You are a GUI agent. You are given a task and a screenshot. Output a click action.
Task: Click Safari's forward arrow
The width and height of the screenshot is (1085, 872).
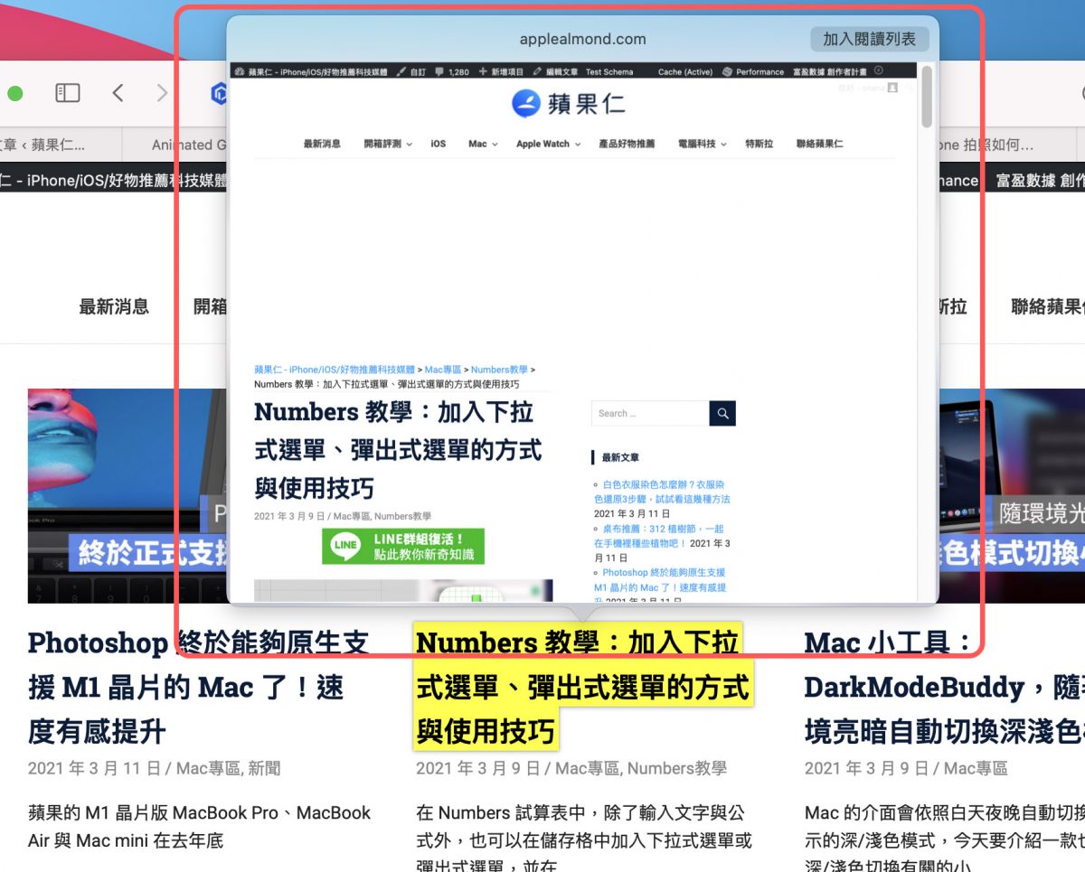(162, 92)
